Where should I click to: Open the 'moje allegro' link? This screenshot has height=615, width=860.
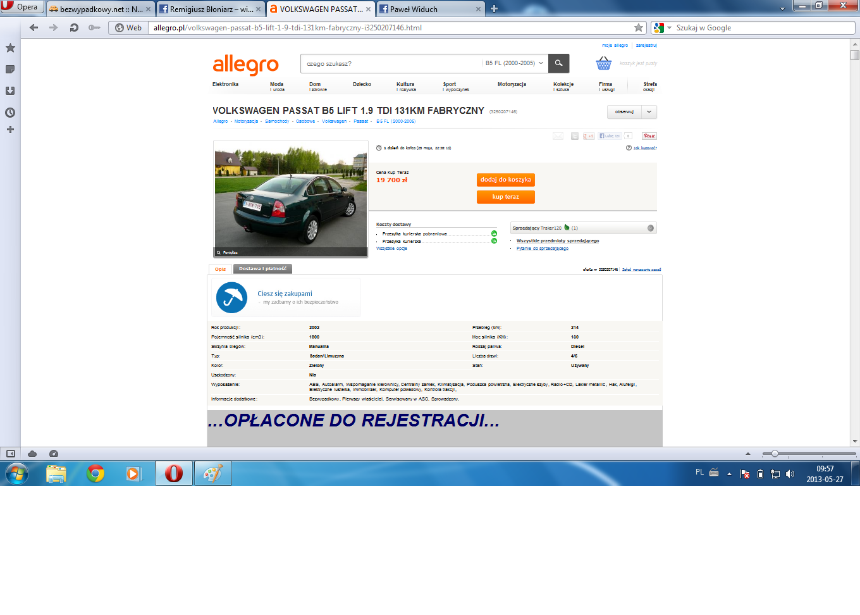tap(615, 46)
